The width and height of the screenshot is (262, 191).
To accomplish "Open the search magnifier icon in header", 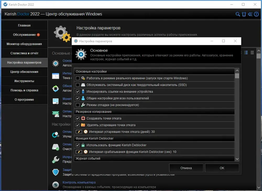I will (238, 14).
